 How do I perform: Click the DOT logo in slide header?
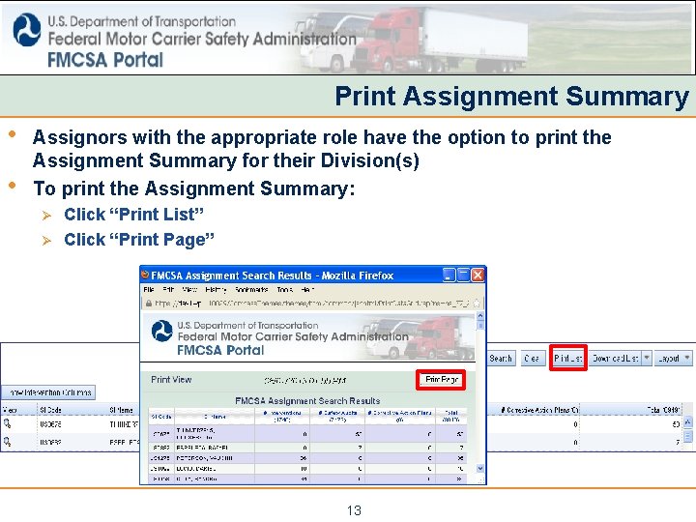(27, 29)
